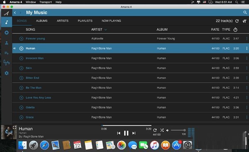The height and width of the screenshot is (152, 249).
Task: Open the Help menu
Action: pos(59,2)
